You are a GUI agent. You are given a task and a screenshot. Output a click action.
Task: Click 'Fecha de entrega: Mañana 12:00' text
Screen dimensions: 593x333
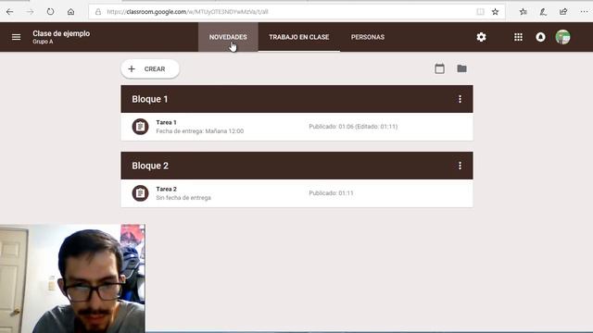click(x=200, y=131)
